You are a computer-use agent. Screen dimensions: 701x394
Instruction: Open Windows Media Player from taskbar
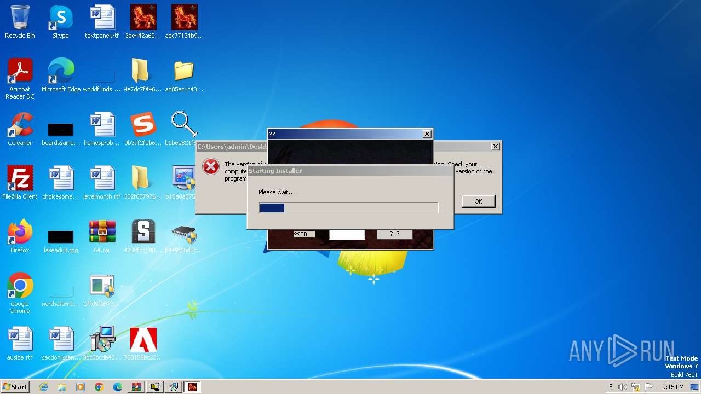tap(81, 387)
